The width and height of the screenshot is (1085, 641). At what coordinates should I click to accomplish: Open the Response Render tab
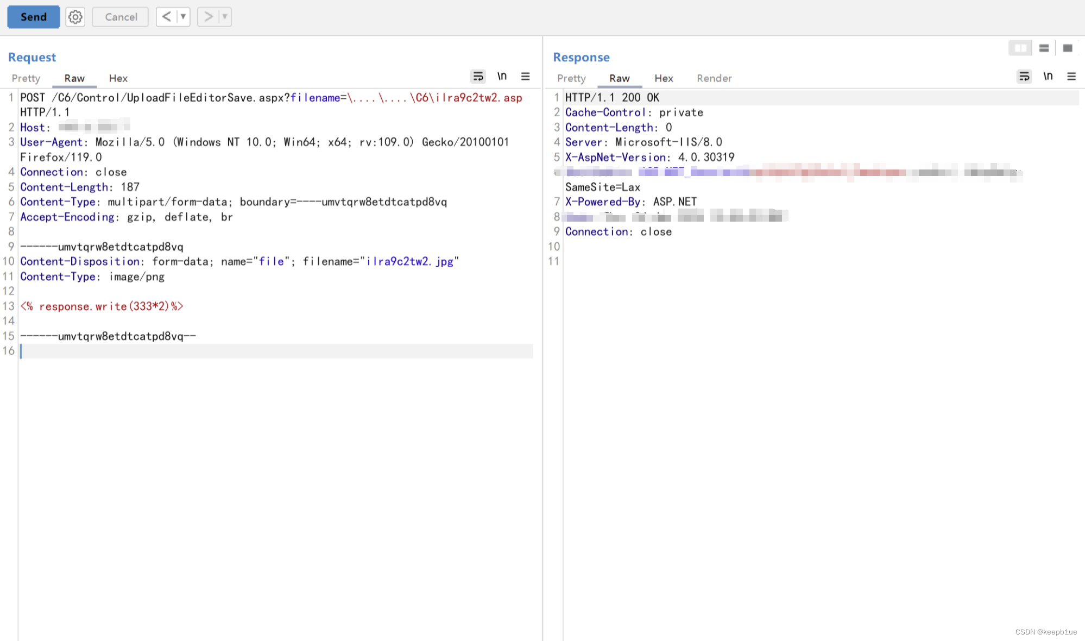pos(714,78)
